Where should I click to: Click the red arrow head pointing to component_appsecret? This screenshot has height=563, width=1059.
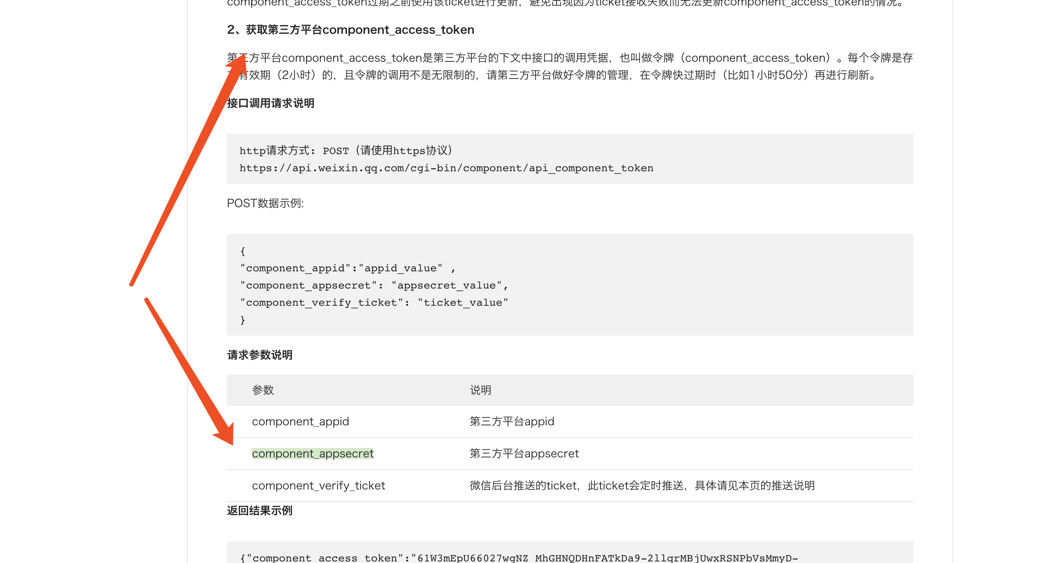(225, 434)
